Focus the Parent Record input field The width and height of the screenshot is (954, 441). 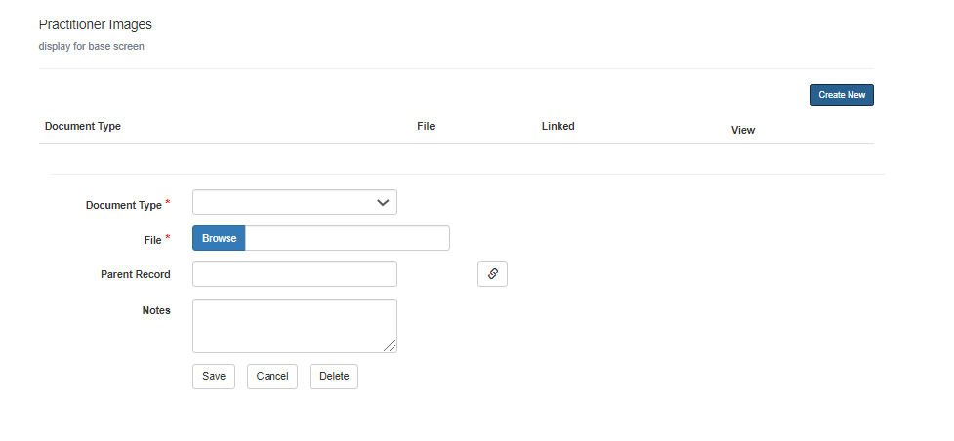[295, 274]
